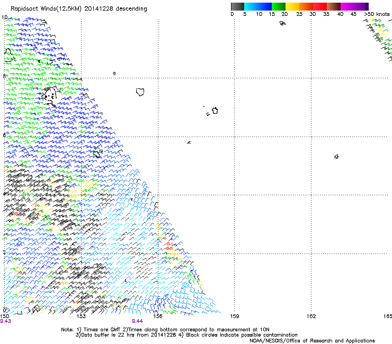Image resolution: width=392 pixels, height=344 pixels.
Task: Click the '9:44' purple time label
Action: pos(138,321)
